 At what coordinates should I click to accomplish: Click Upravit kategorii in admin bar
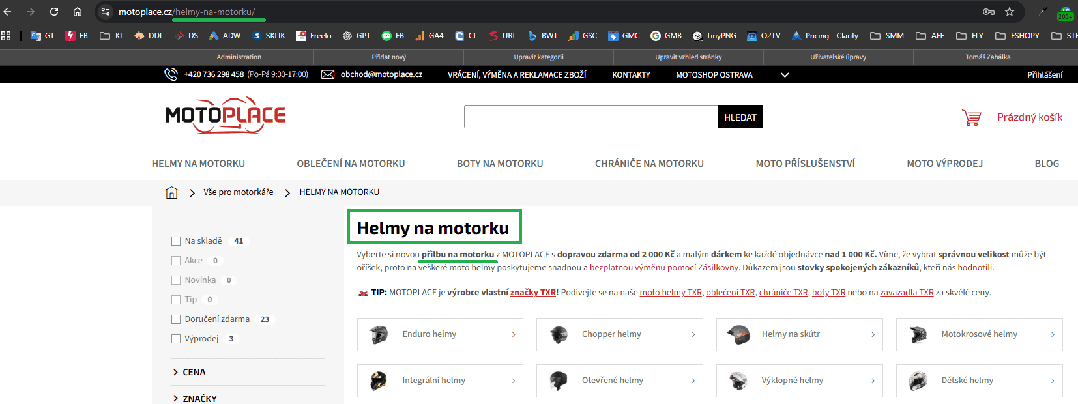538,57
